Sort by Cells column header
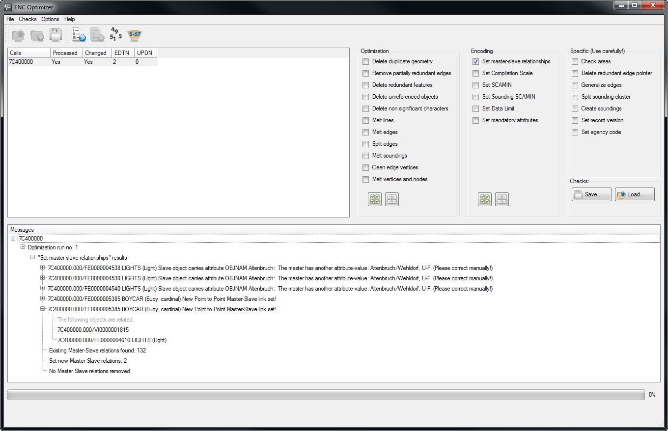Screen dimensions: 668x431 coord(29,53)
